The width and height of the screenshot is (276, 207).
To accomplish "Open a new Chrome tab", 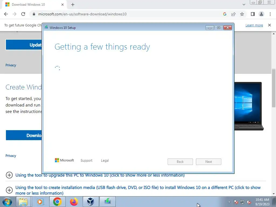I will [73, 5].
